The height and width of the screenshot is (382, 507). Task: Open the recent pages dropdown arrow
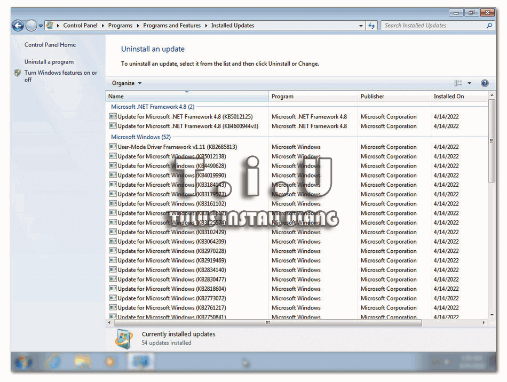pyautogui.click(x=41, y=26)
